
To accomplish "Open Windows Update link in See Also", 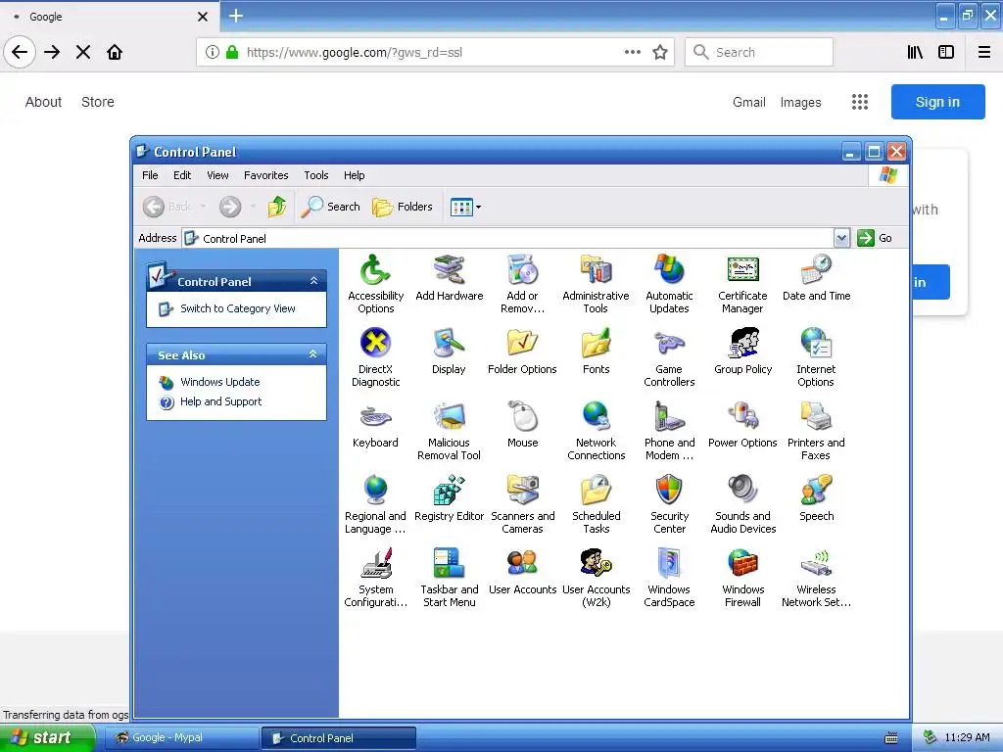I will tap(219, 382).
